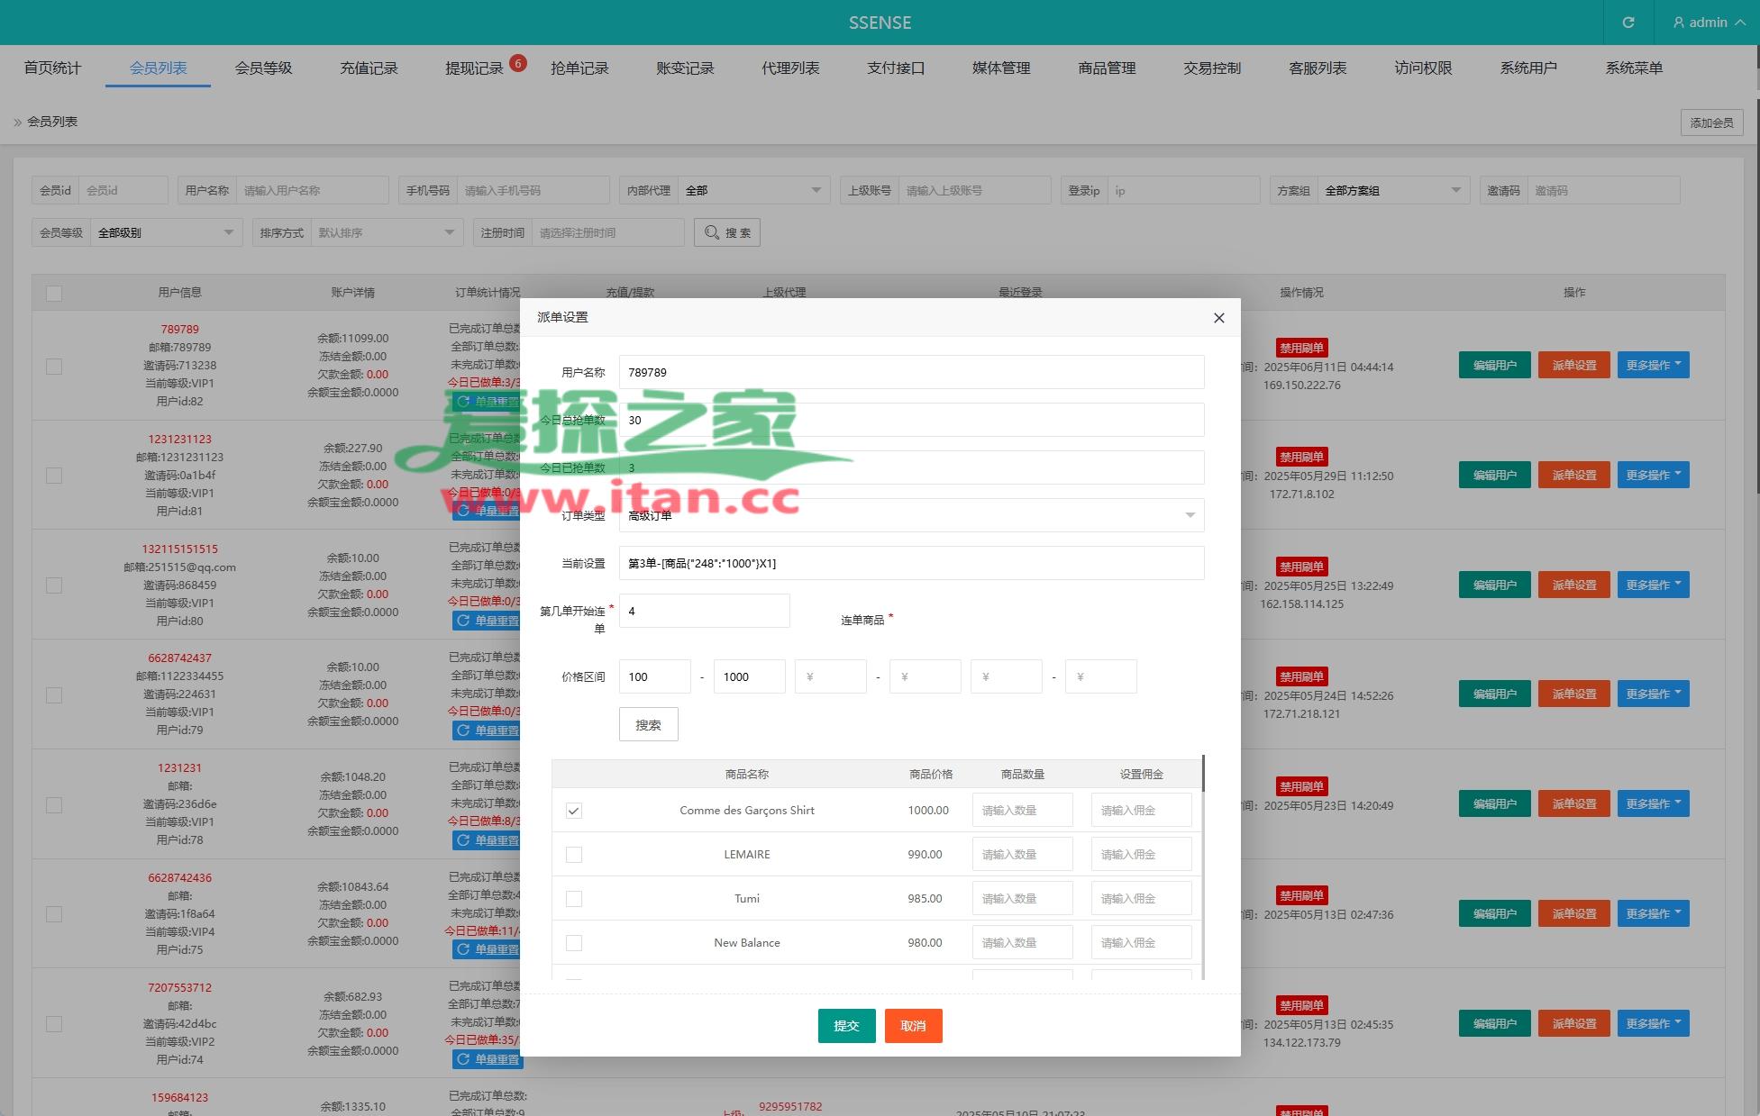The height and width of the screenshot is (1116, 1760).
Task: Click username link 6628742436
Action: [x=179, y=877]
